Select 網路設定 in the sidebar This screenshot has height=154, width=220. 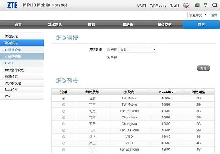coord(22,43)
